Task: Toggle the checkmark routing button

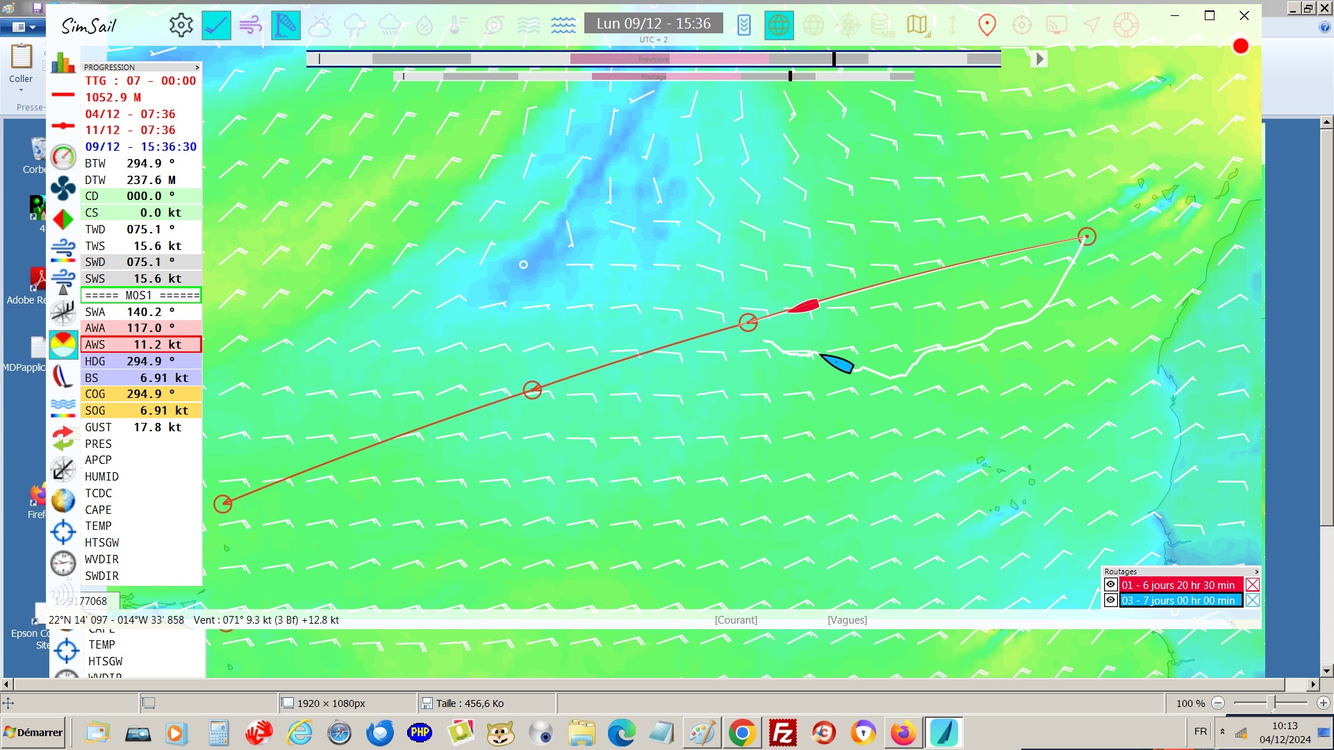Action: pos(216,25)
